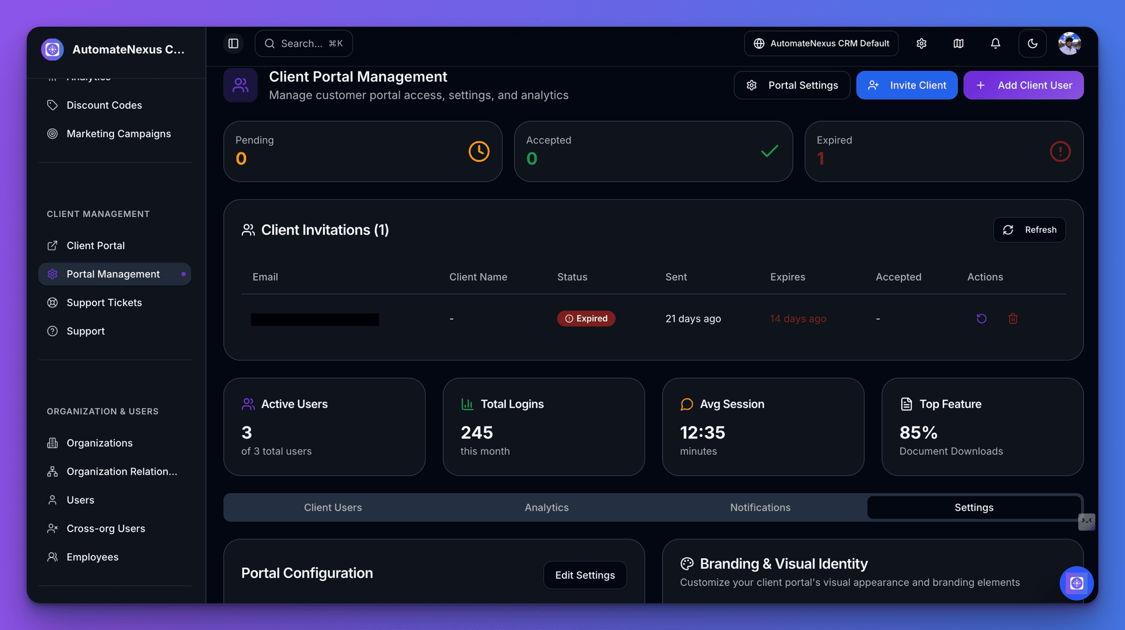
Task: Delete the expired invitation with trash icon
Action: (x=1013, y=319)
